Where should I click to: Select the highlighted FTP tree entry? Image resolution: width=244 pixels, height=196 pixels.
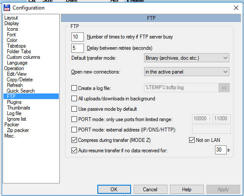[x=31, y=96]
